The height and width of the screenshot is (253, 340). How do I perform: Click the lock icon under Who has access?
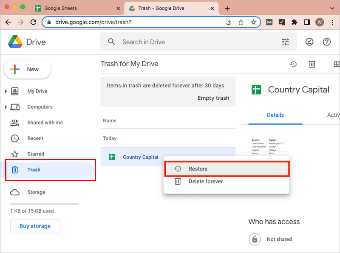[255, 239]
